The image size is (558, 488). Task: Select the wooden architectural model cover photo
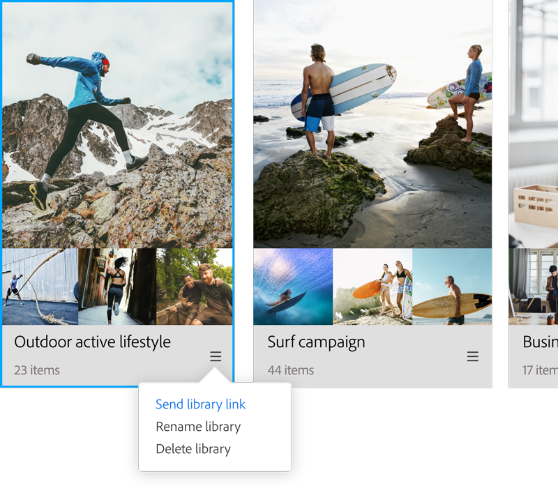(x=534, y=125)
